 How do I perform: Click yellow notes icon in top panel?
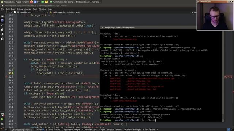click(46, 2)
